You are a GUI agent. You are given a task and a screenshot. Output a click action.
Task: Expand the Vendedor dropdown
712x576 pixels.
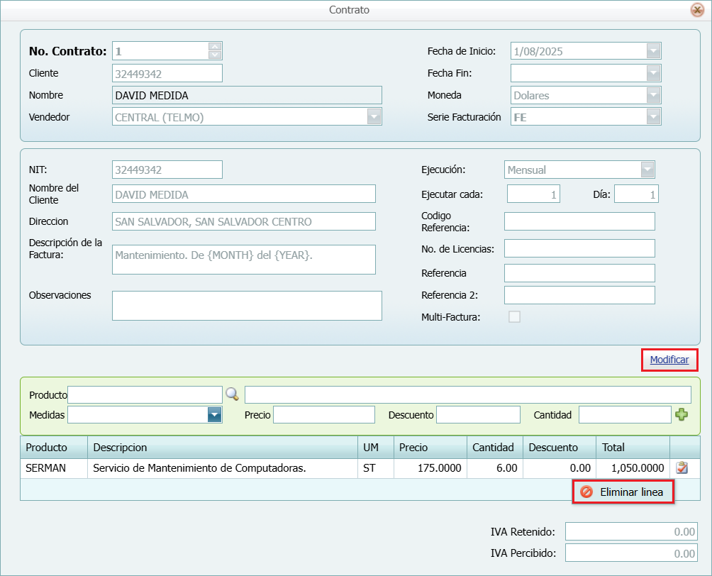click(374, 117)
